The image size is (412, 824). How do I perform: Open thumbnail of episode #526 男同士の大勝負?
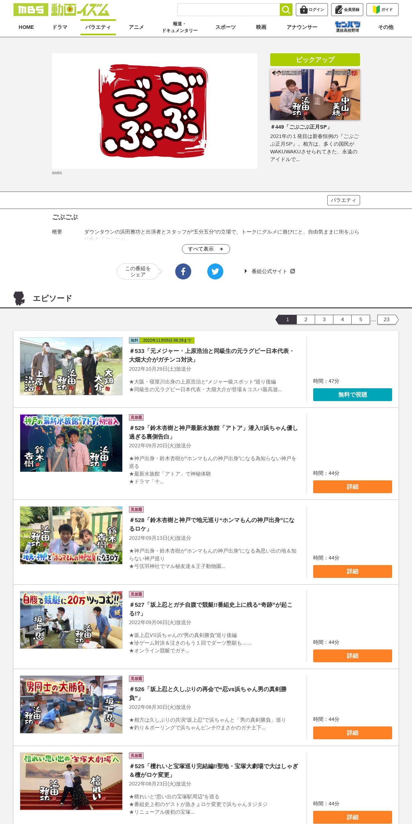pos(71,704)
